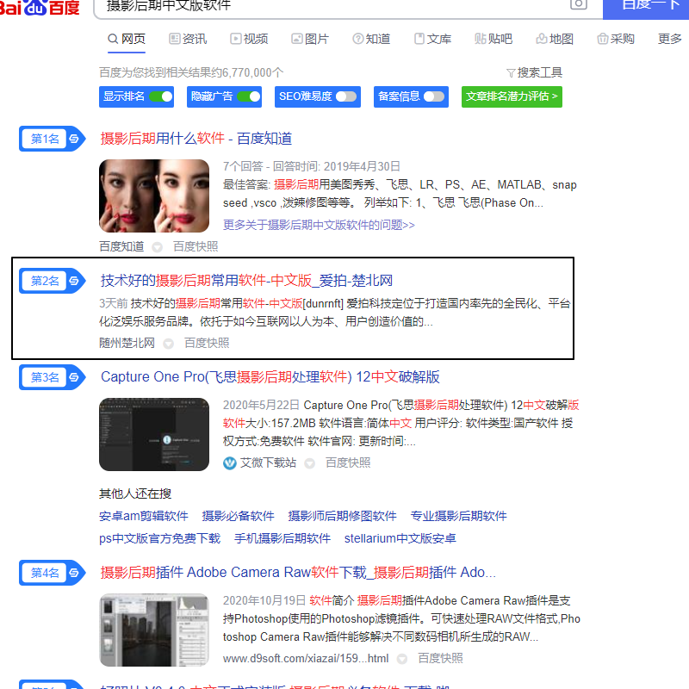Viewport: 689px width, 689px height.
Task: Click the Adobe Camera Raw thumbnail
Action: 154,630
